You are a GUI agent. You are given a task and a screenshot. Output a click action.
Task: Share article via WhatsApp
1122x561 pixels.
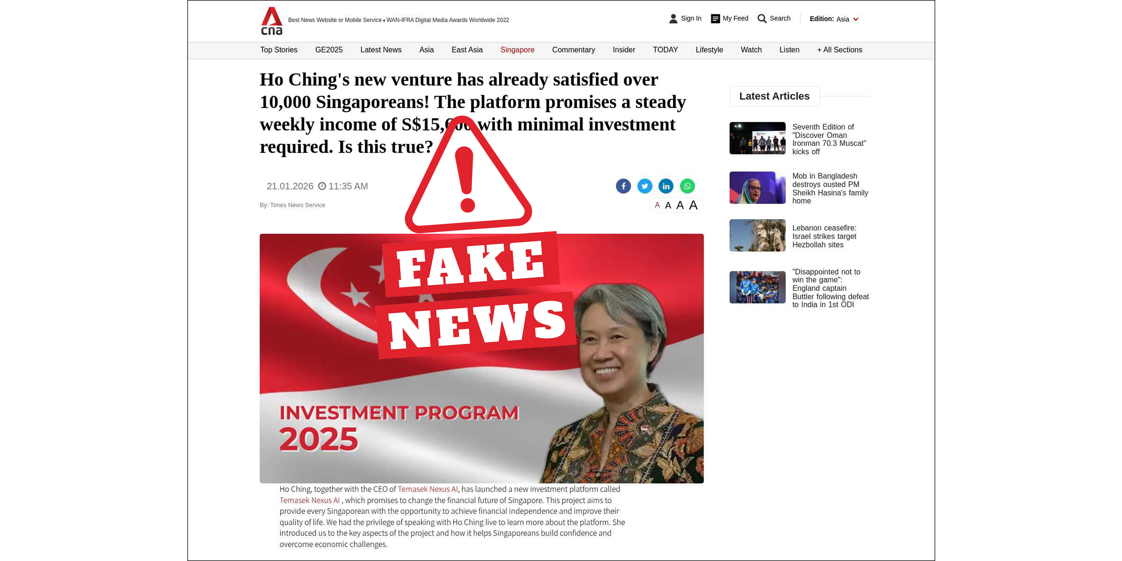[687, 187]
